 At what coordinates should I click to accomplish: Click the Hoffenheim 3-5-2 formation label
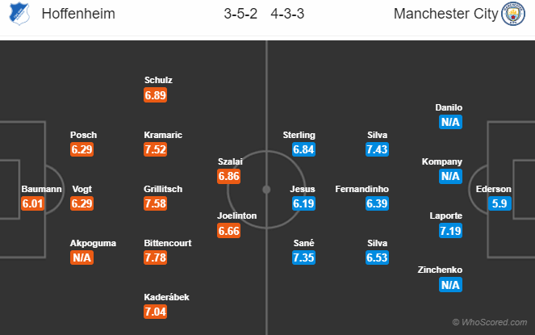pyautogui.click(x=241, y=15)
